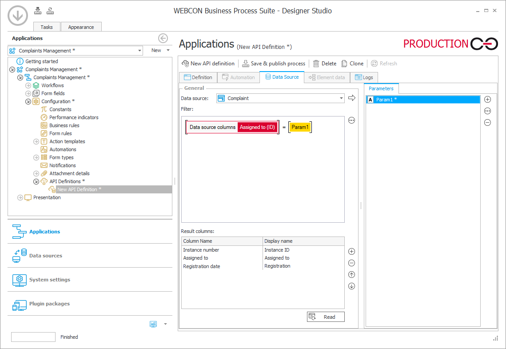Open the Applications section in the navigation
The image size is (506, 349).
click(90, 232)
